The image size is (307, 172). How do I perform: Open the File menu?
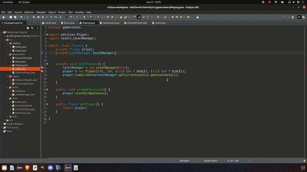pos(3,12)
